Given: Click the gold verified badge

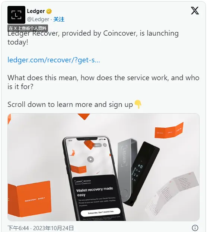Looking at the screenshot, I should (x=49, y=12).
